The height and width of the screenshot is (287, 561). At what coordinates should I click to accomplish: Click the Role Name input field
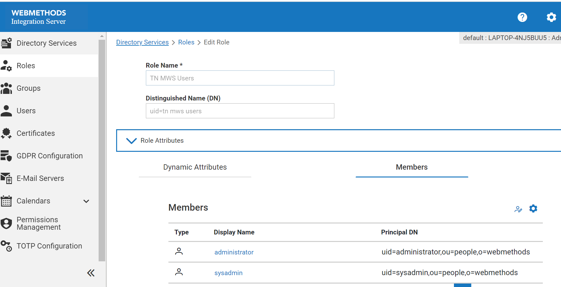tap(240, 78)
